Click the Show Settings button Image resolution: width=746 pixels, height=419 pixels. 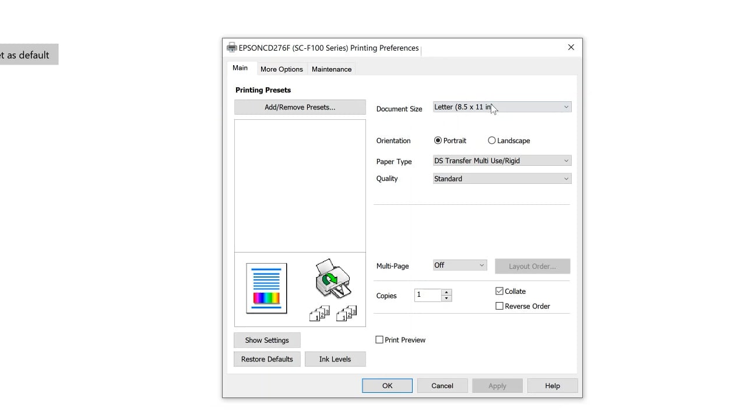point(267,340)
